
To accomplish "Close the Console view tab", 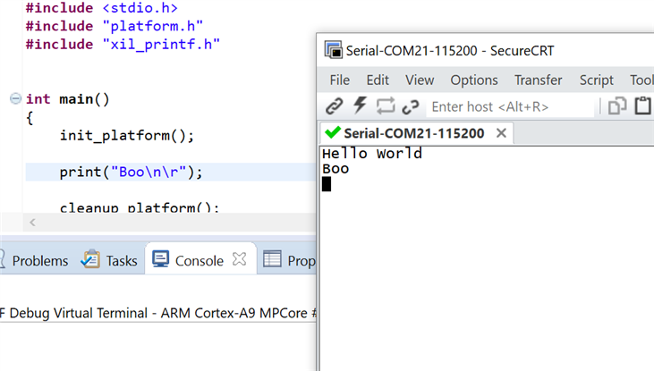I will pos(240,259).
